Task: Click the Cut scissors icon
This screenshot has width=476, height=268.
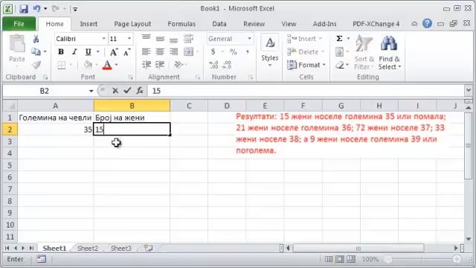Action: (x=36, y=39)
